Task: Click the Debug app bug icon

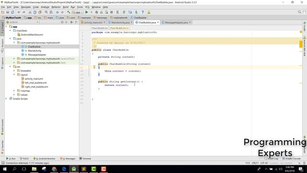Action: pos(96,12)
